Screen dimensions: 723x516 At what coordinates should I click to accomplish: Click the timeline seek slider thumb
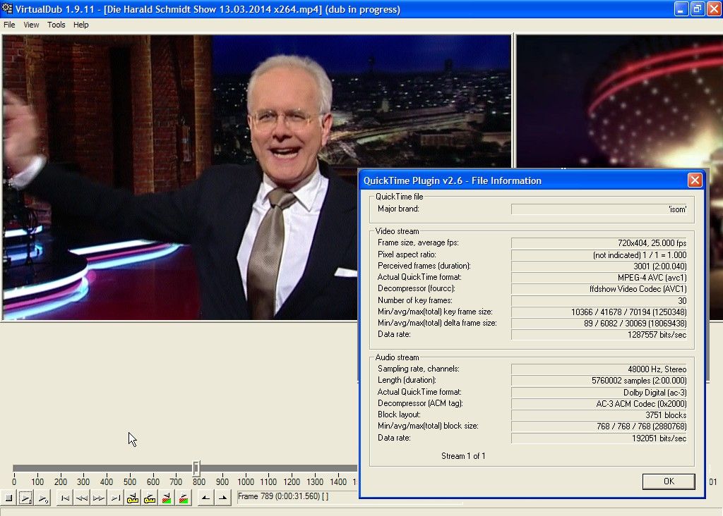point(196,468)
